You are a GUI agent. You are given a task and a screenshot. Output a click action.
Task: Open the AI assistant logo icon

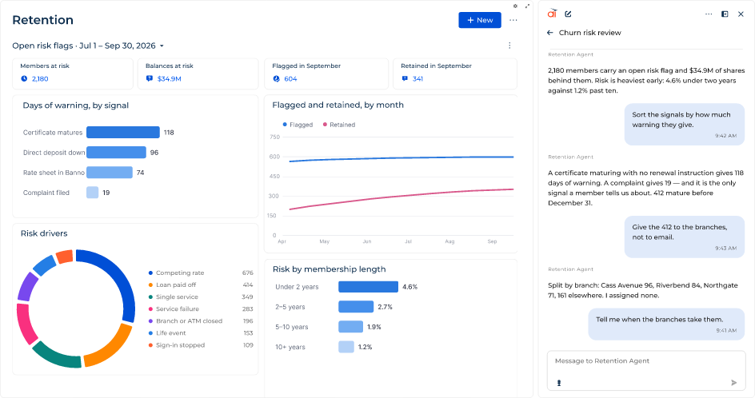(x=552, y=14)
